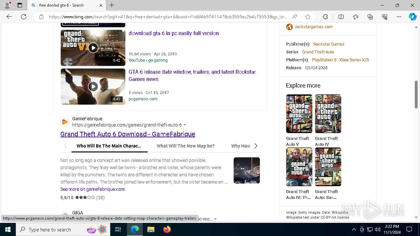Show next tabs with right chevron

pyautogui.click(x=256, y=146)
